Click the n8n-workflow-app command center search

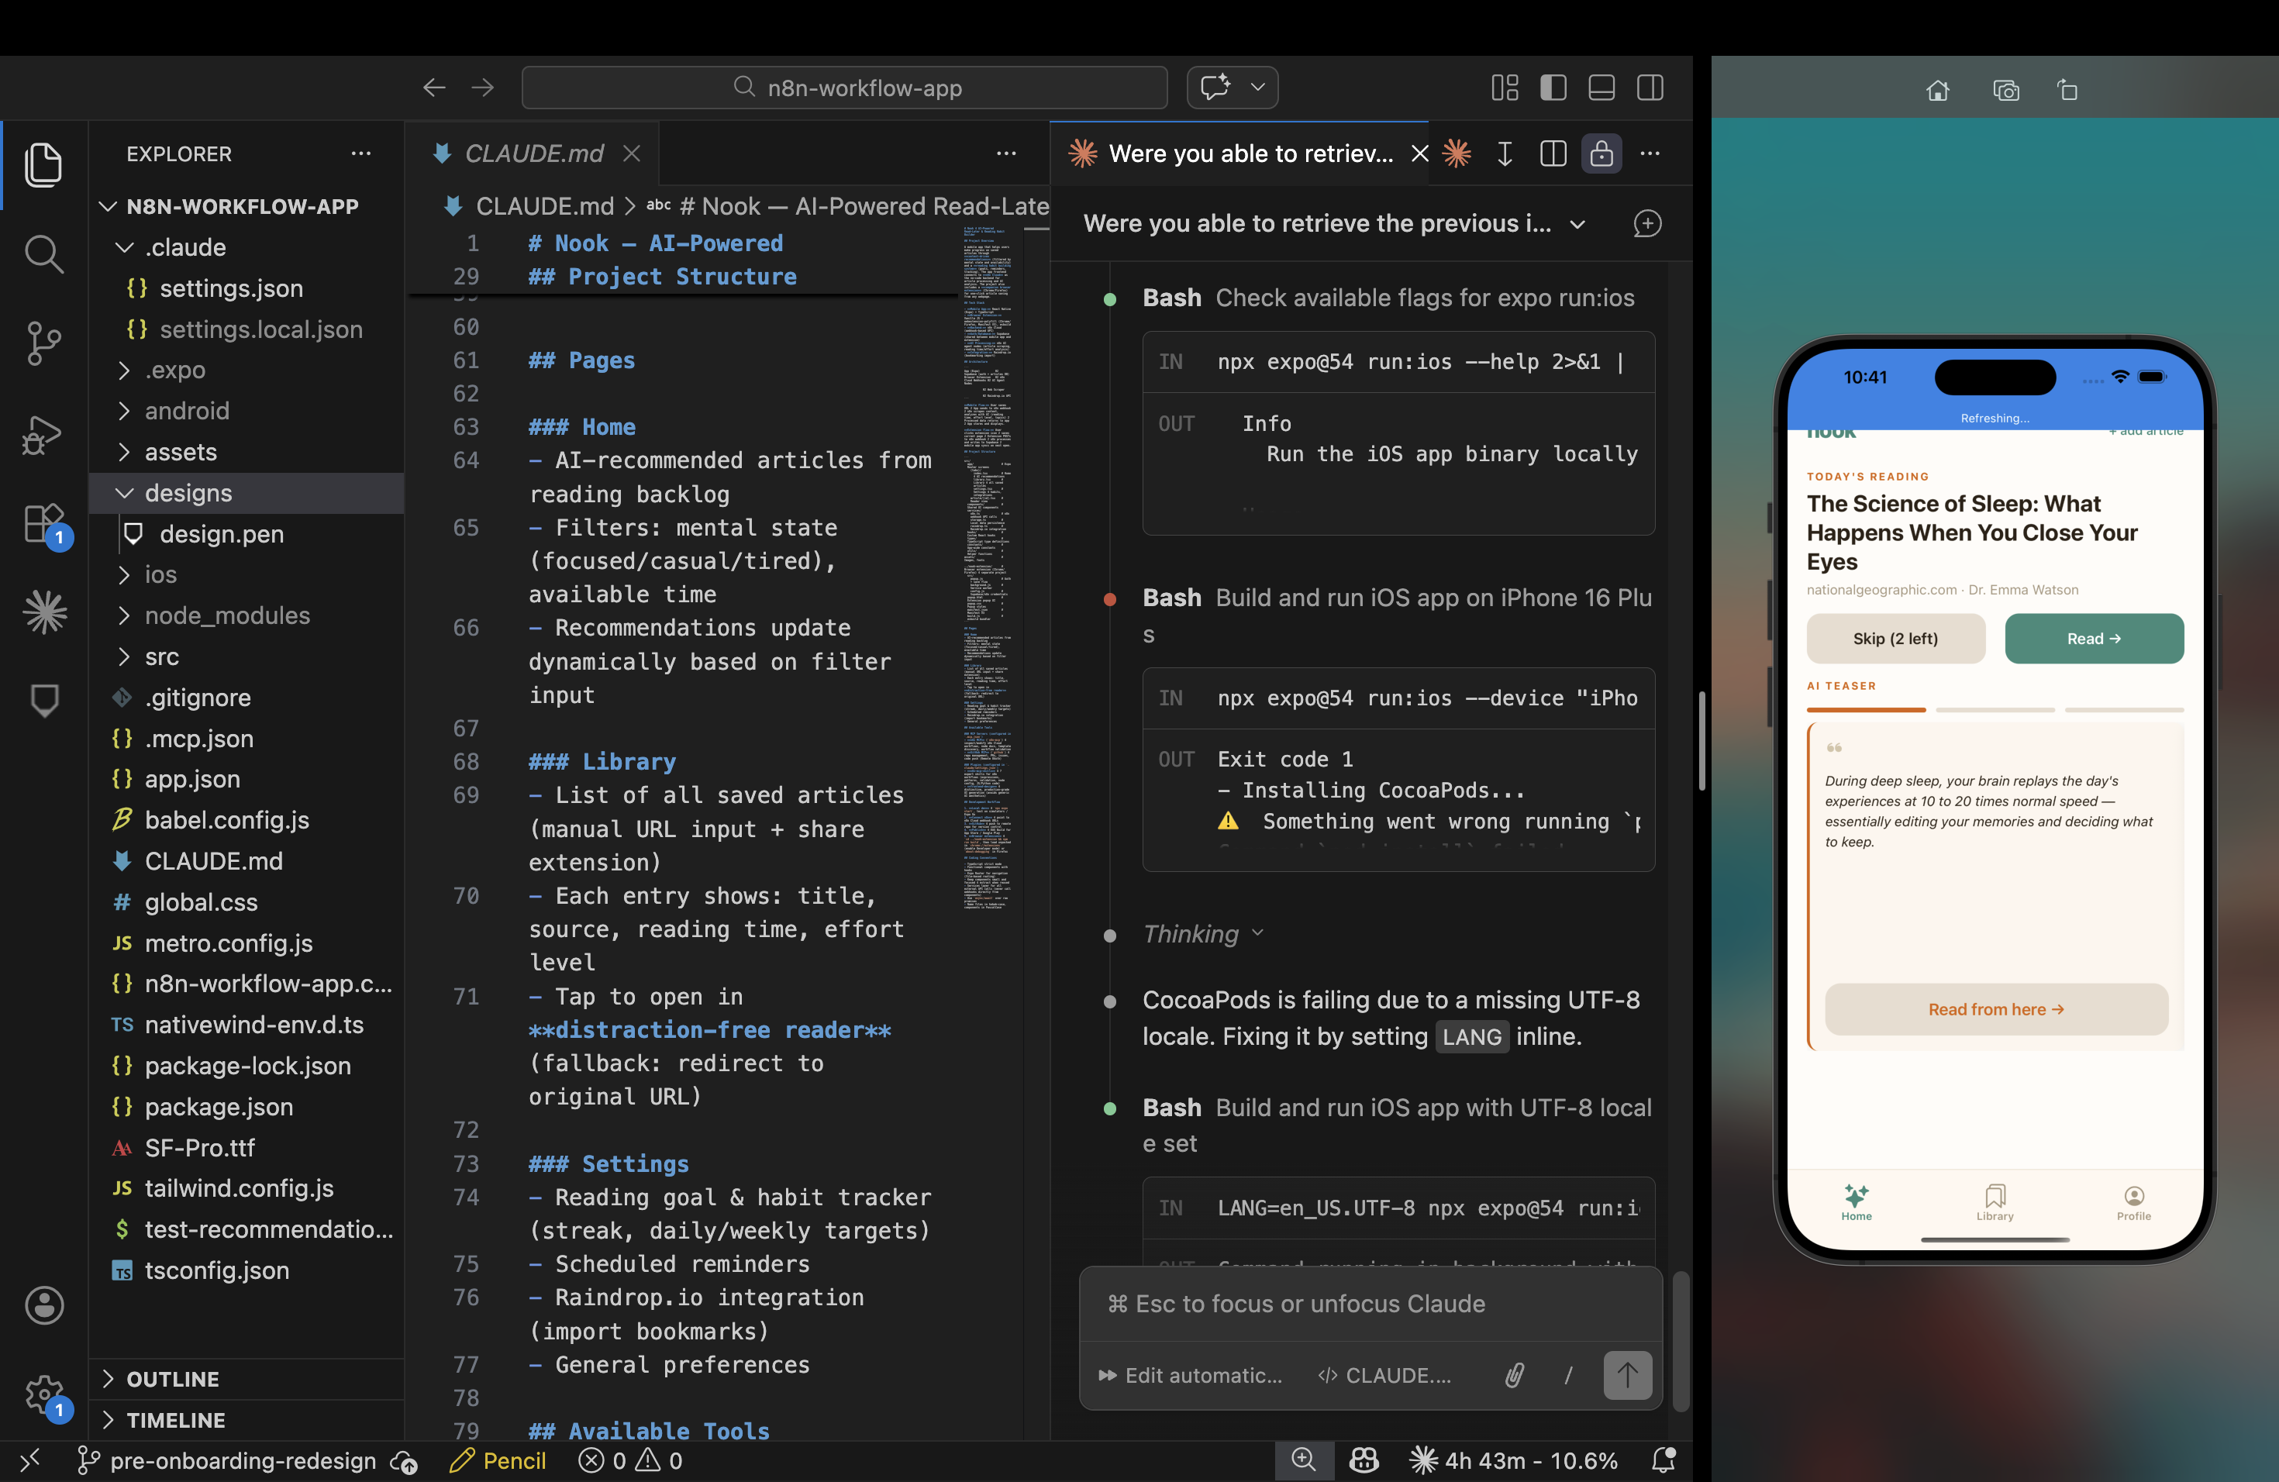[x=845, y=88]
